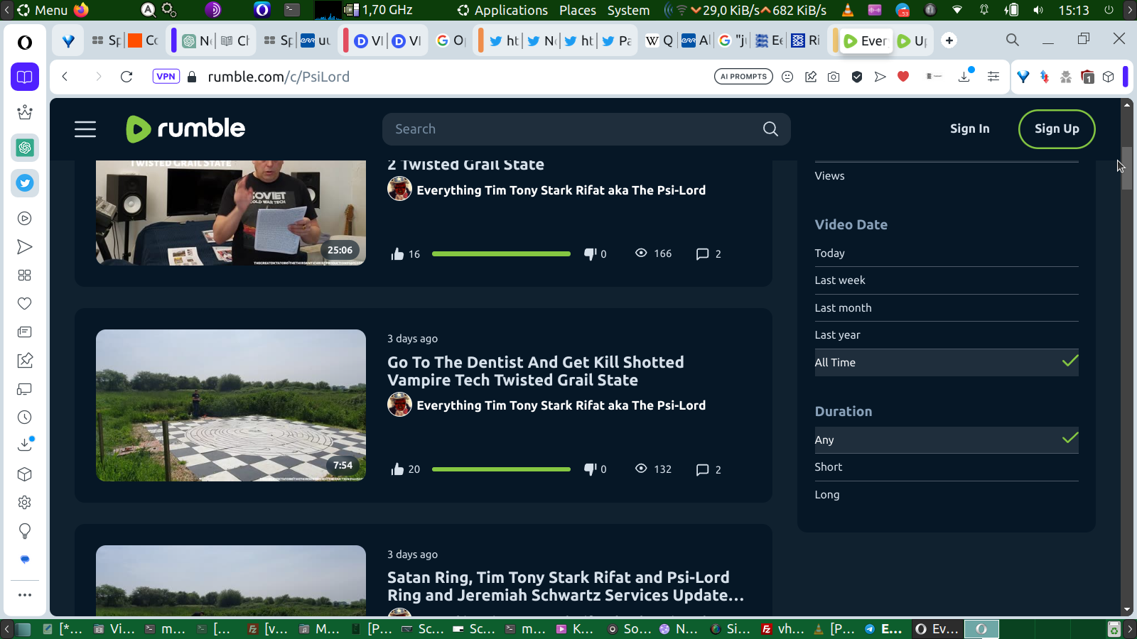Open the volume control in top panel
The image size is (1137, 639).
tap(1038, 10)
